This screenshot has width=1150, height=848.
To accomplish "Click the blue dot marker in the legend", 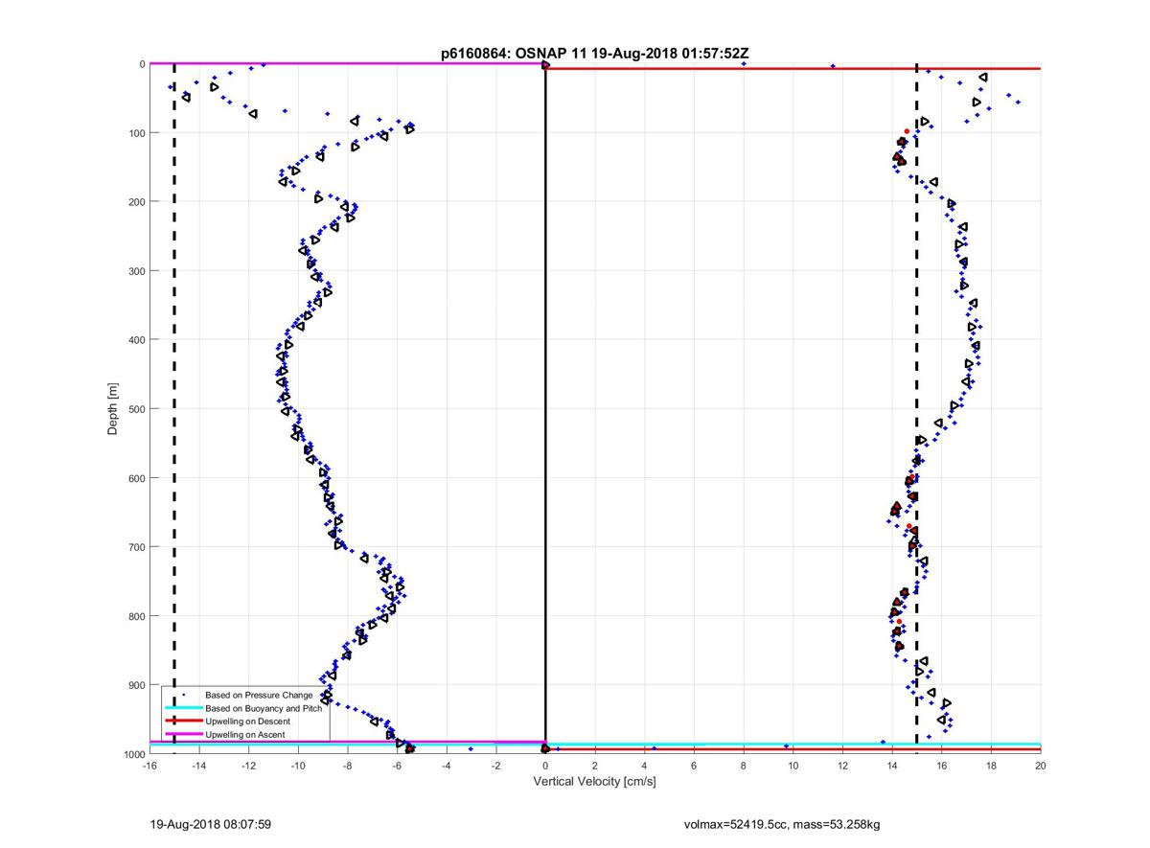I will coord(183,695).
